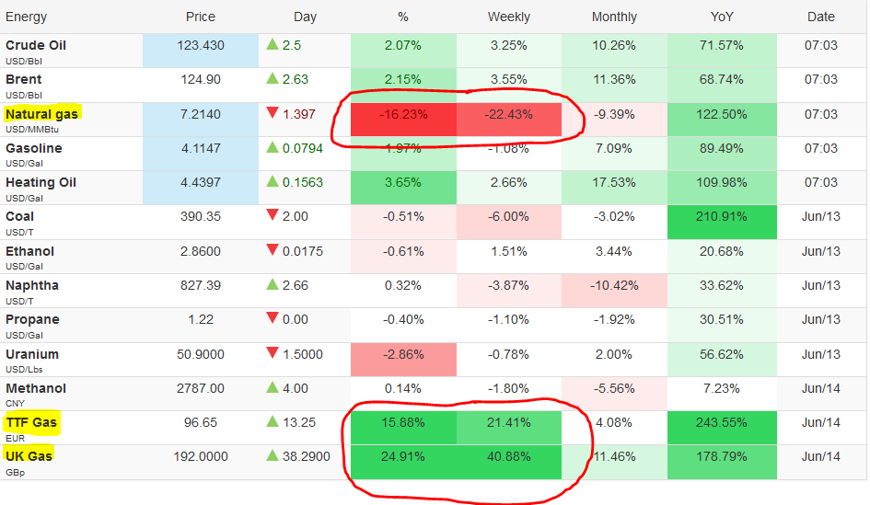Viewport: 870px width, 505px height.
Task: Sort table by Weekly column header
Action: tap(509, 17)
